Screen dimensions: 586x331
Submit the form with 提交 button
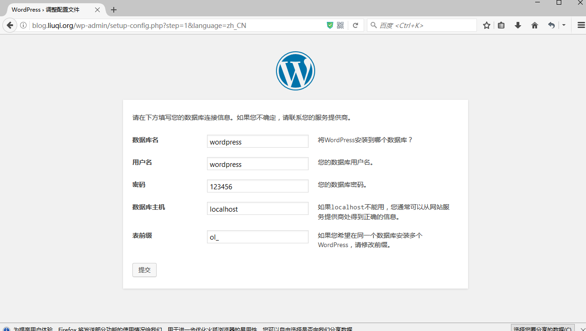click(x=145, y=270)
